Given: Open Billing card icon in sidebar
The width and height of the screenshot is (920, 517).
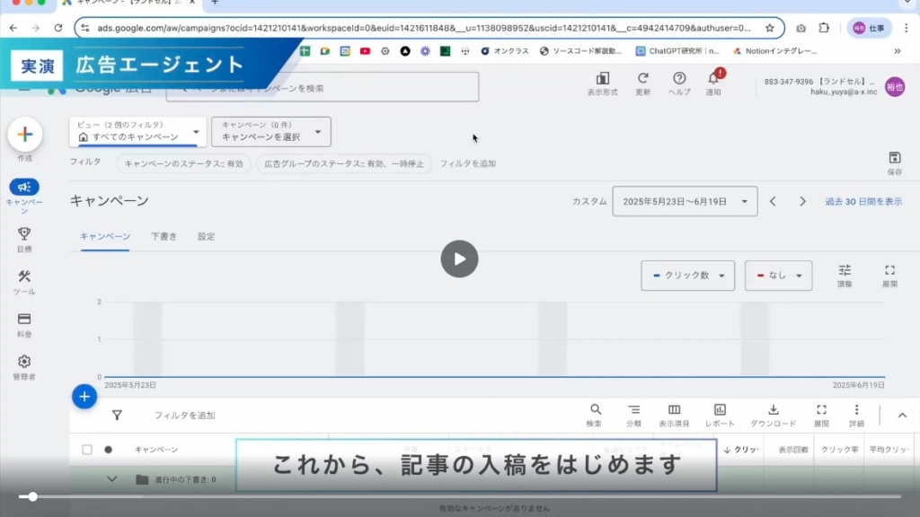Looking at the screenshot, I should (x=24, y=319).
